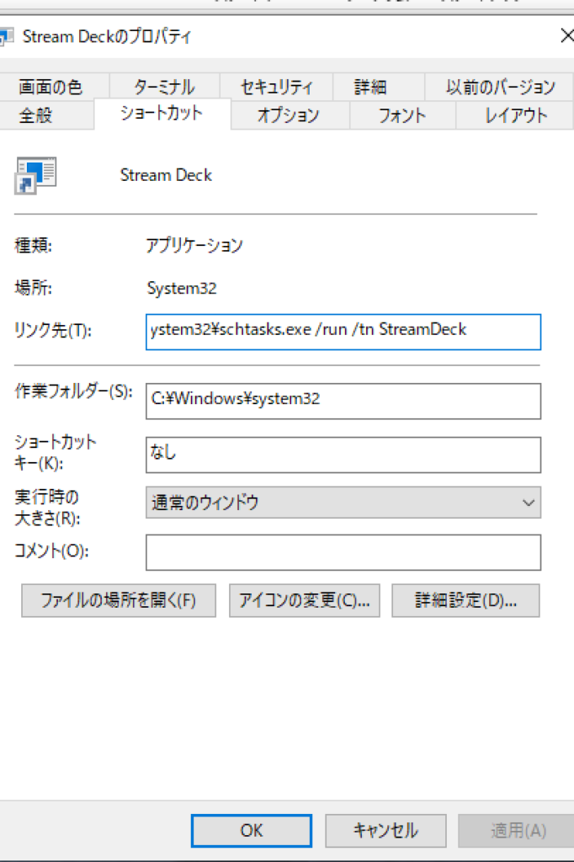Switch to the 画面の色 tab
The width and height of the screenshot is (574, 862).
(50, 87)
